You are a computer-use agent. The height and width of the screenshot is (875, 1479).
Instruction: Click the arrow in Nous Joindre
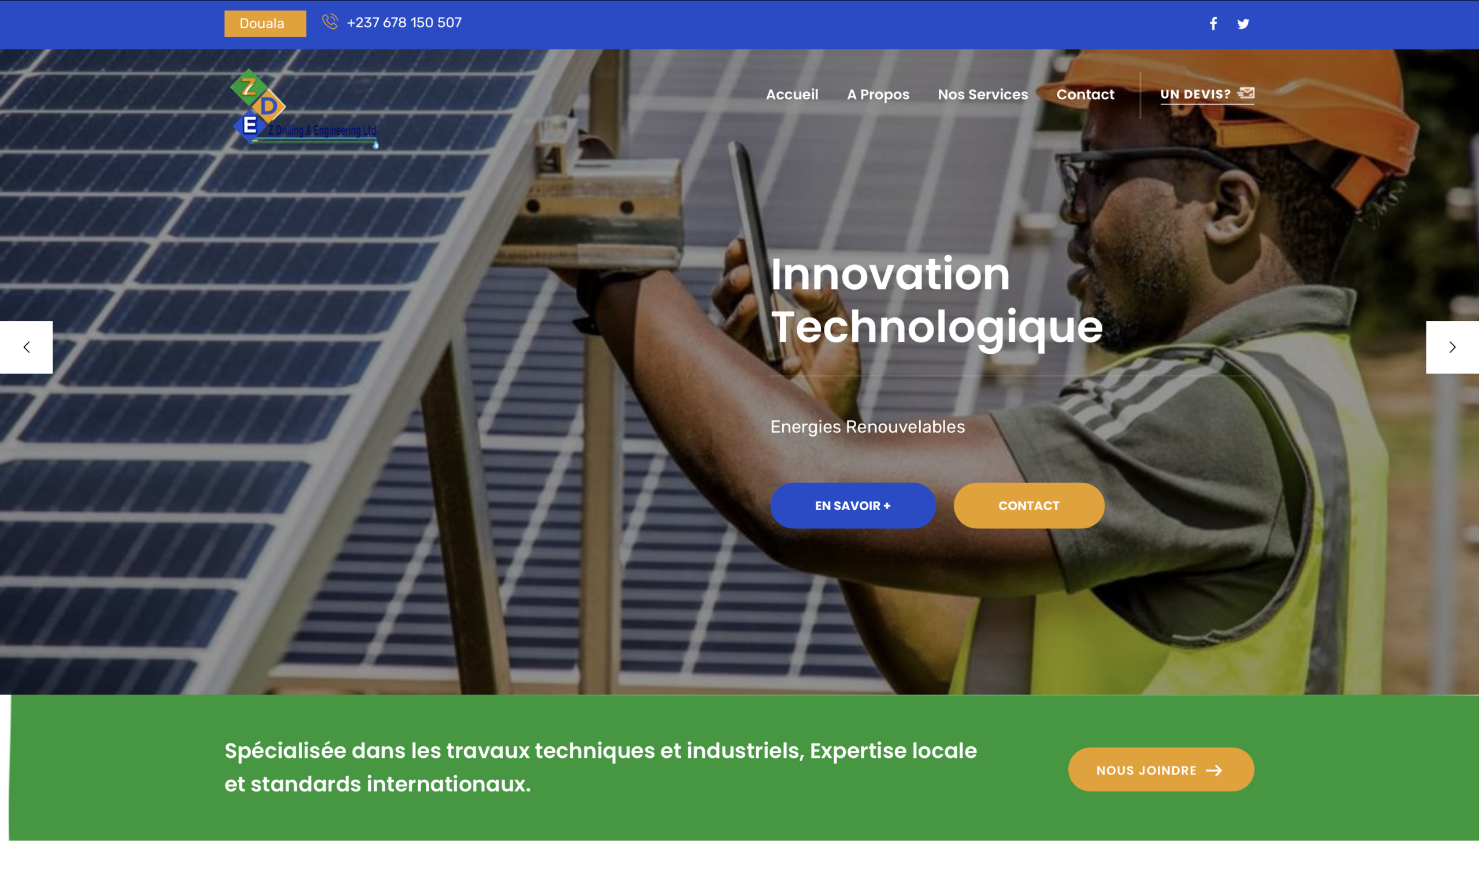(1213, 771)
